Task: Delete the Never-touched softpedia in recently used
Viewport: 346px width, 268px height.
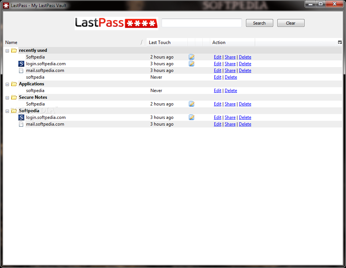Action: point(231,77)
